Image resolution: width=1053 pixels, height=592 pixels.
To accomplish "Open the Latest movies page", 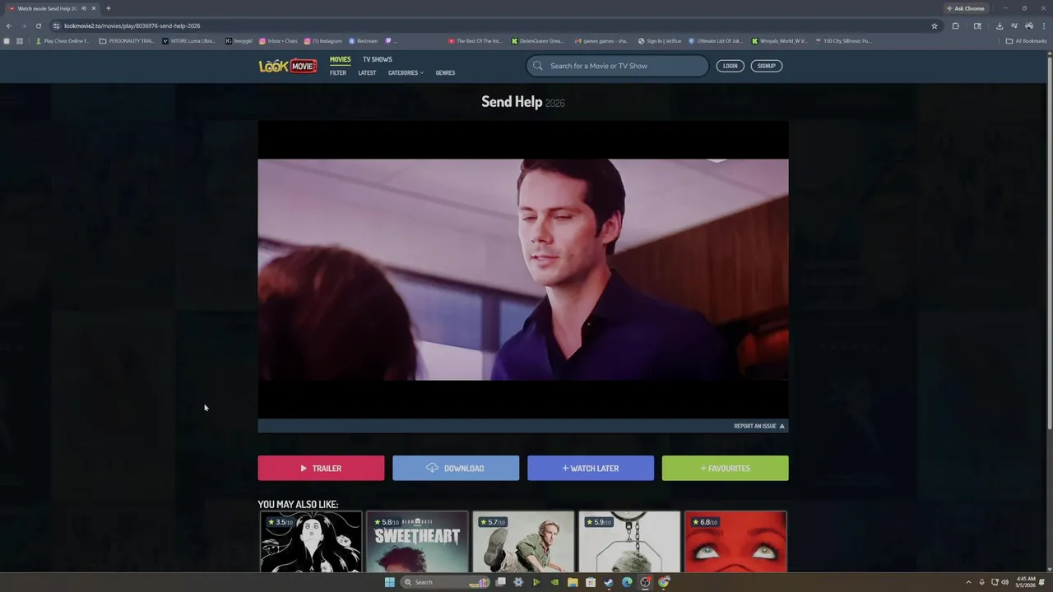I will [x=367, y=72].
